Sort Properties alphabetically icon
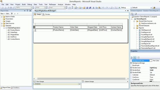This screenshot has height=90, width=160. (135, 58)
